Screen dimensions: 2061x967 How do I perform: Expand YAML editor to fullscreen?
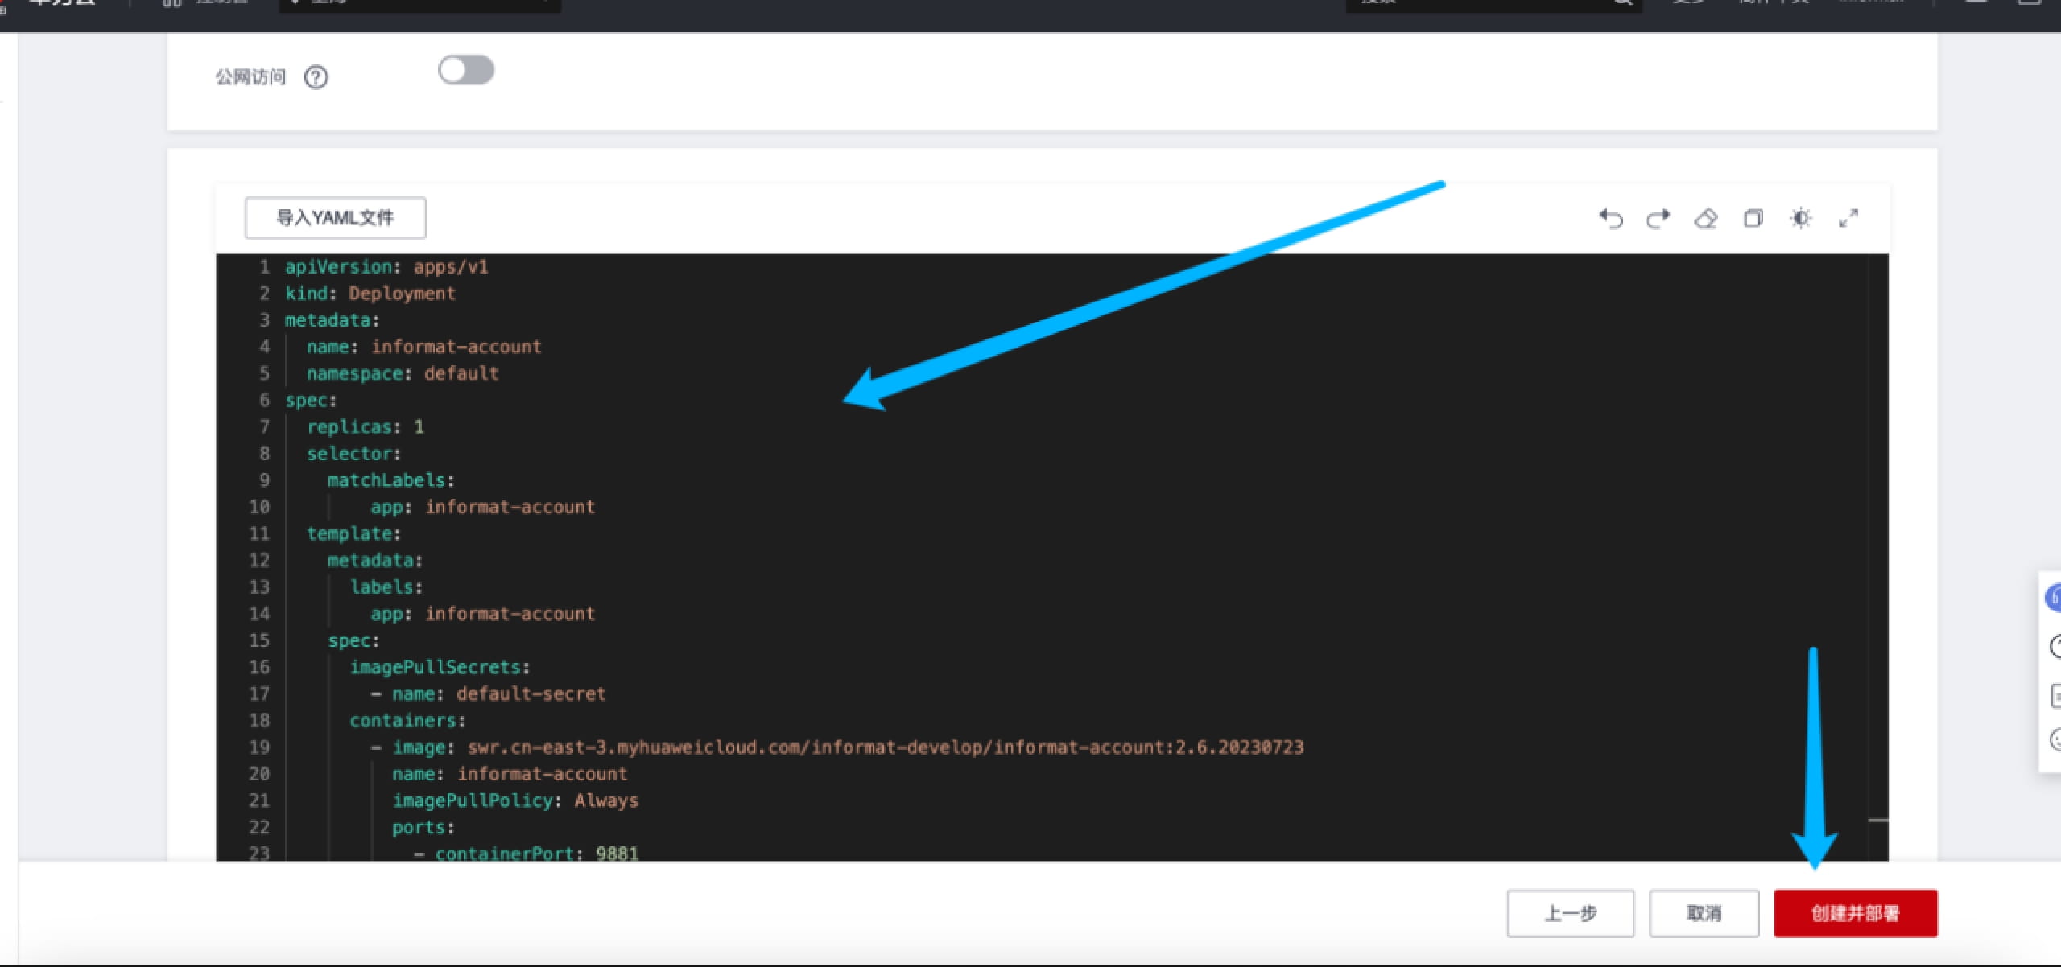click(x=1848, y=218)
